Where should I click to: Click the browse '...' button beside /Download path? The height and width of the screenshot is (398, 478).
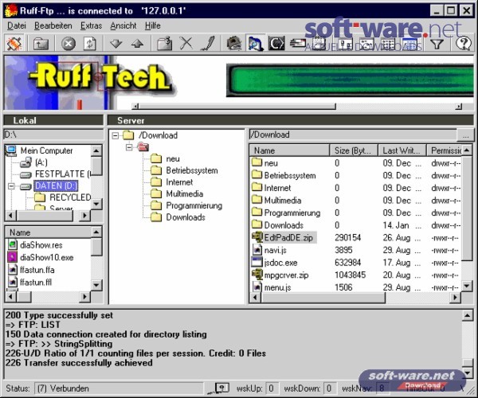coord(465,135)
